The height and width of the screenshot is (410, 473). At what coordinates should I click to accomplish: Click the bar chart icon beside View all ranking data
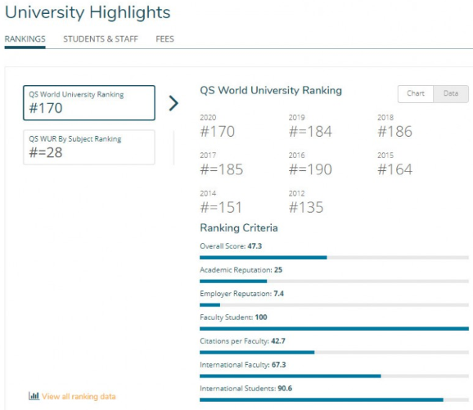34,396
